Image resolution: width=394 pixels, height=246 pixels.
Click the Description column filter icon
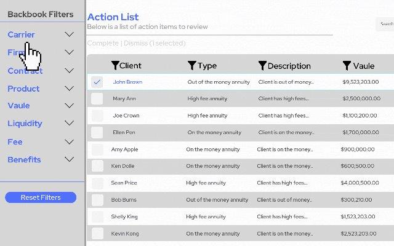262,66
